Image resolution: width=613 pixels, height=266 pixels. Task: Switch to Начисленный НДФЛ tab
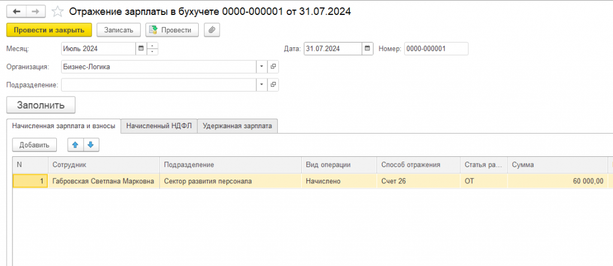pyautogui.click(x=159, y=126)
